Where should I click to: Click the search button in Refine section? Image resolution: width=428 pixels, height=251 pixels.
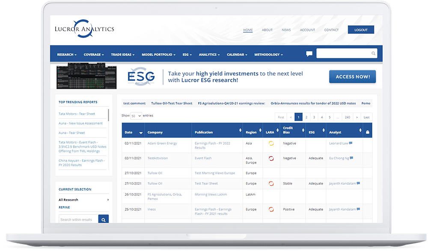104,219
